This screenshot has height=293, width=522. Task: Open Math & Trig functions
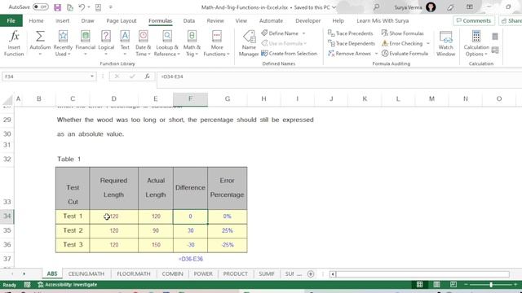[x=192, y=44]
